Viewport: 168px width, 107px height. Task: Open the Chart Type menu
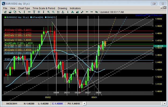pyautogui.click(x=24, y=8)
